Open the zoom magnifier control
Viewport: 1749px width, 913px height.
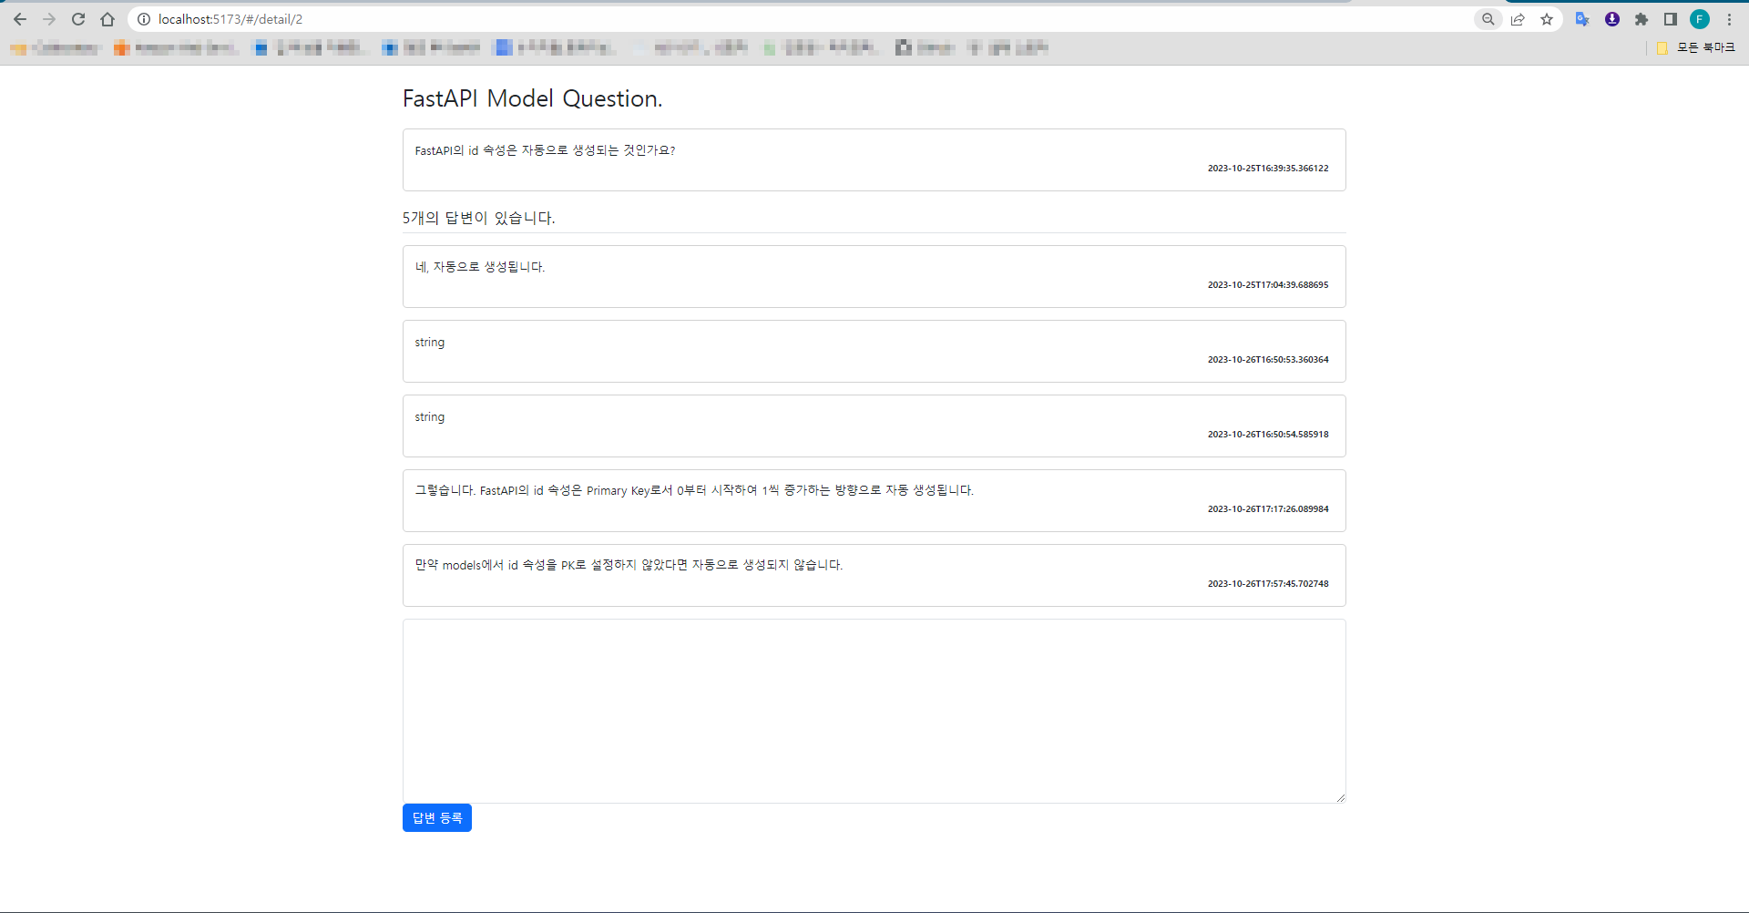[1488, 19]
